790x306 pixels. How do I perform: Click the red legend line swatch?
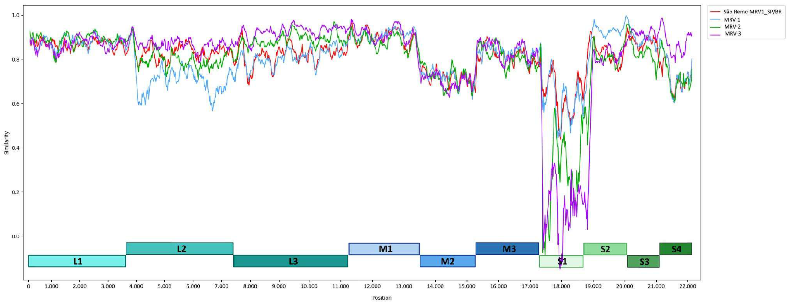715,12
